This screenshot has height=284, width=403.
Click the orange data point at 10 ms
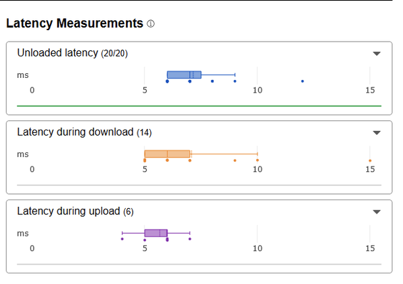click(258, 160)
